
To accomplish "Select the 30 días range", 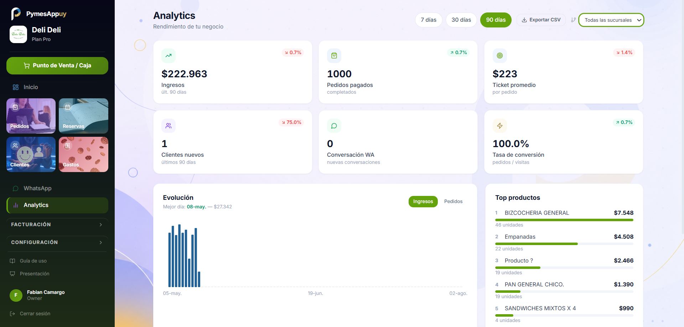I will pos(461,20).
